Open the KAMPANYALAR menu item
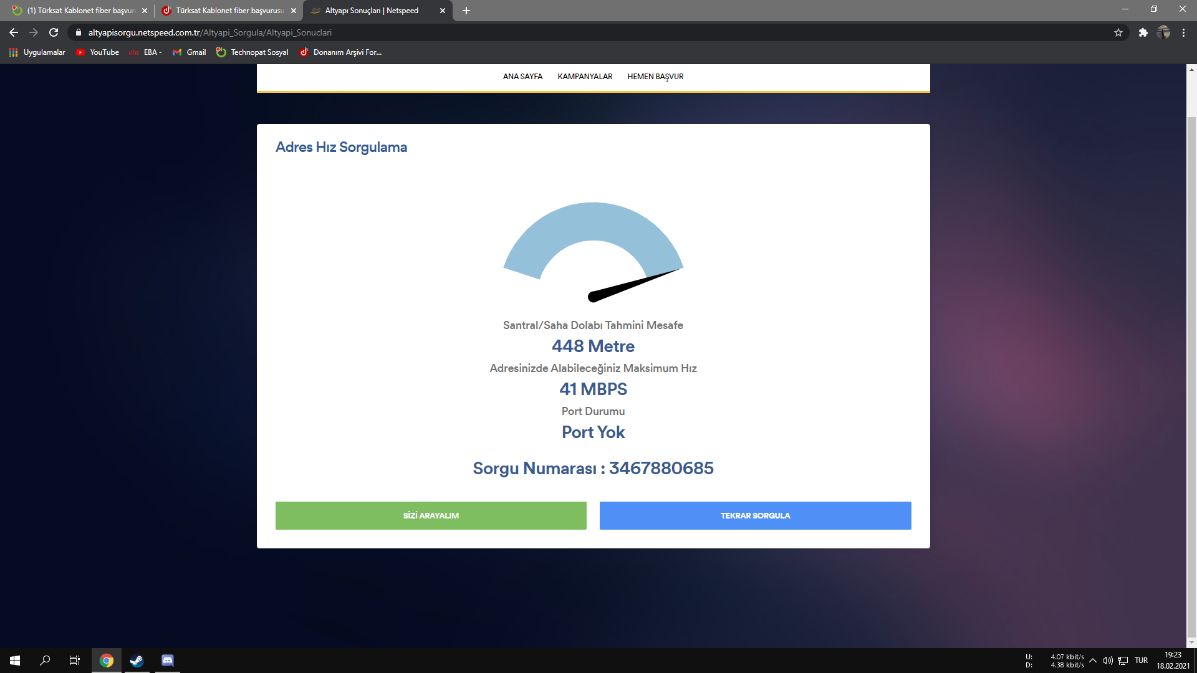This screenshot has height=673, width=1197. click(585, 77)
